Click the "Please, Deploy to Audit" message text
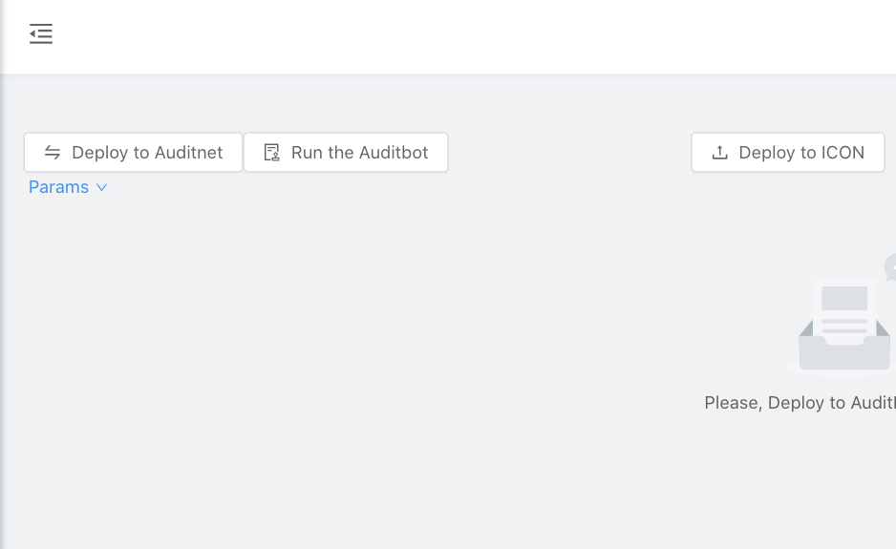Screen dimensions: 896x549 tap(800, 403)
